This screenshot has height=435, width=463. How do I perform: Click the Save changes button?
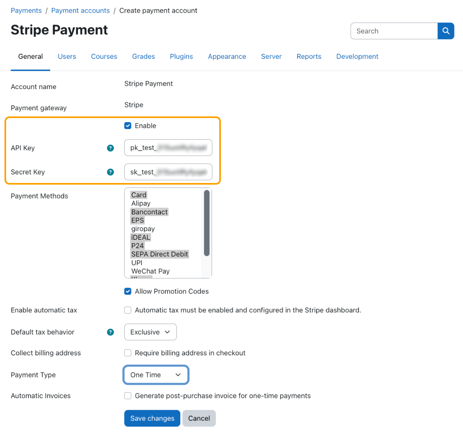click(152, 418)
